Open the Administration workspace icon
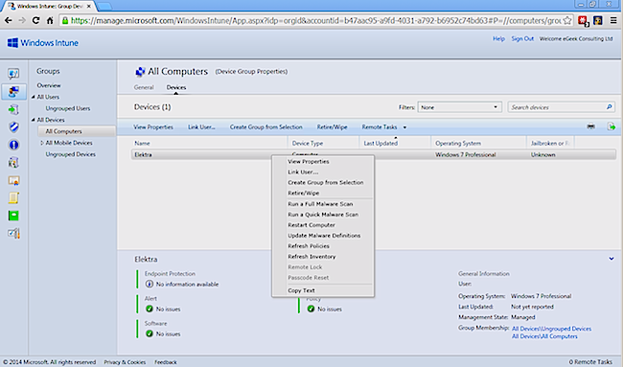Screen dimensions: 623x367 tap(13, 233)
